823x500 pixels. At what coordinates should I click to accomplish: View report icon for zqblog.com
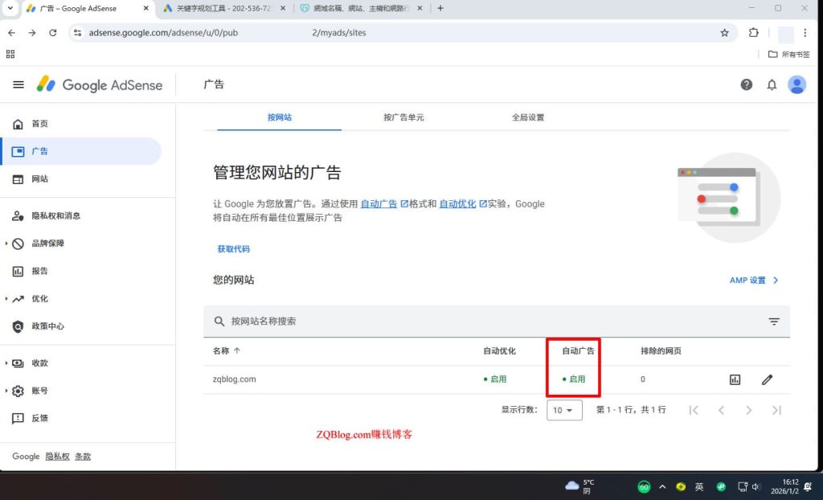tap(735, 379)
